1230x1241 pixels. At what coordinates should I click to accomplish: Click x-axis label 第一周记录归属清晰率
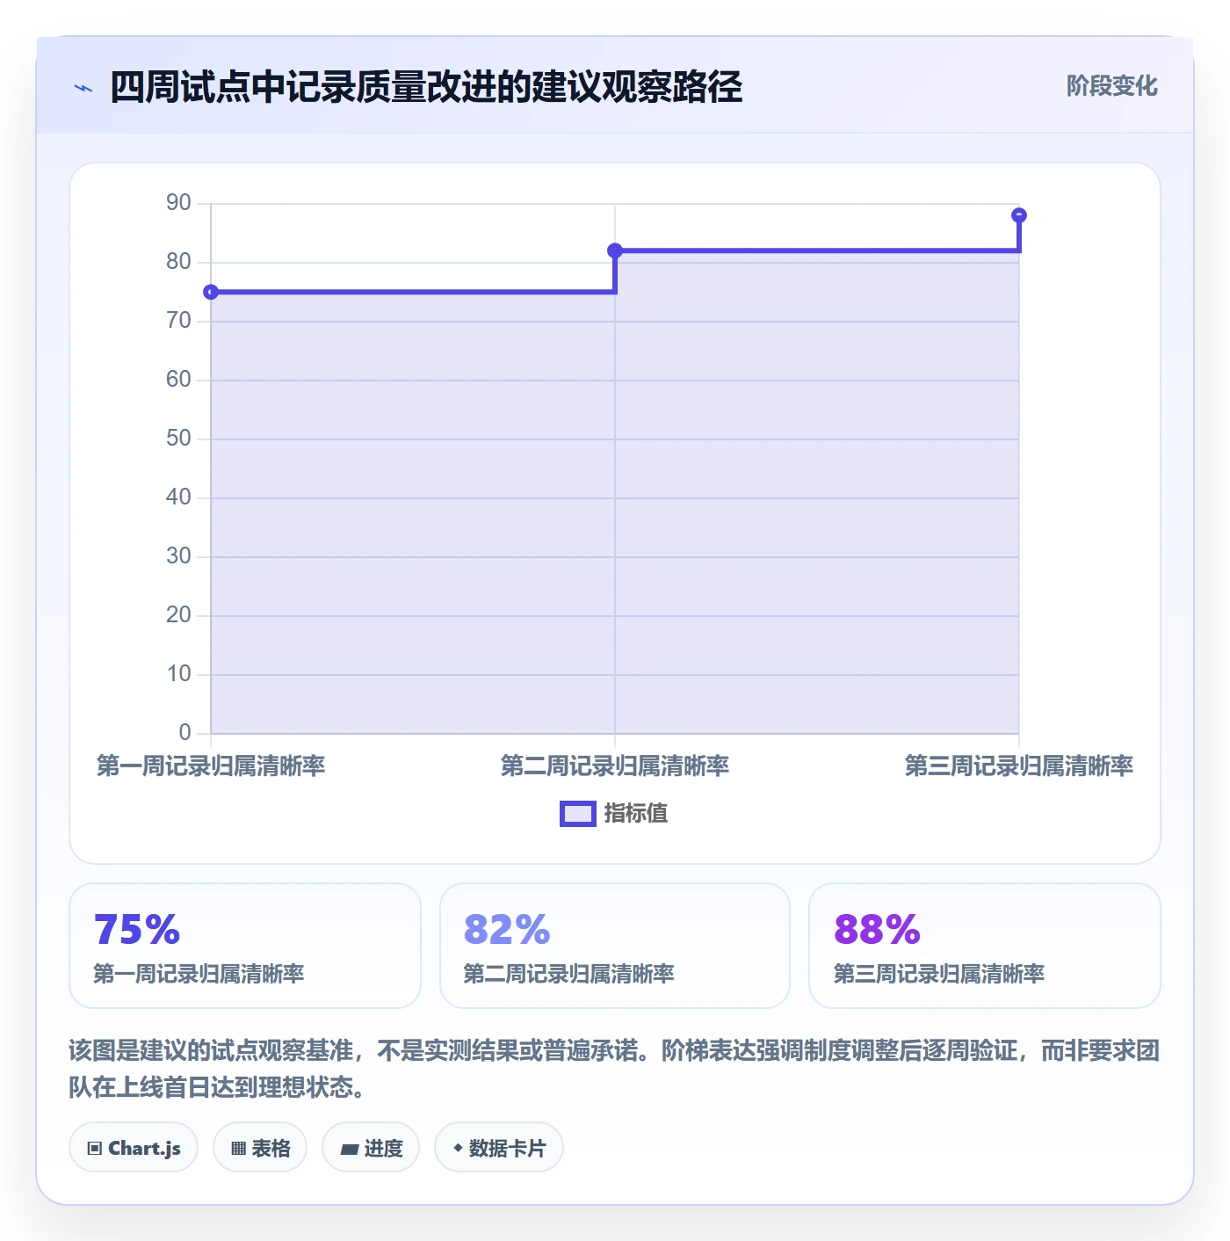[211, 766]
